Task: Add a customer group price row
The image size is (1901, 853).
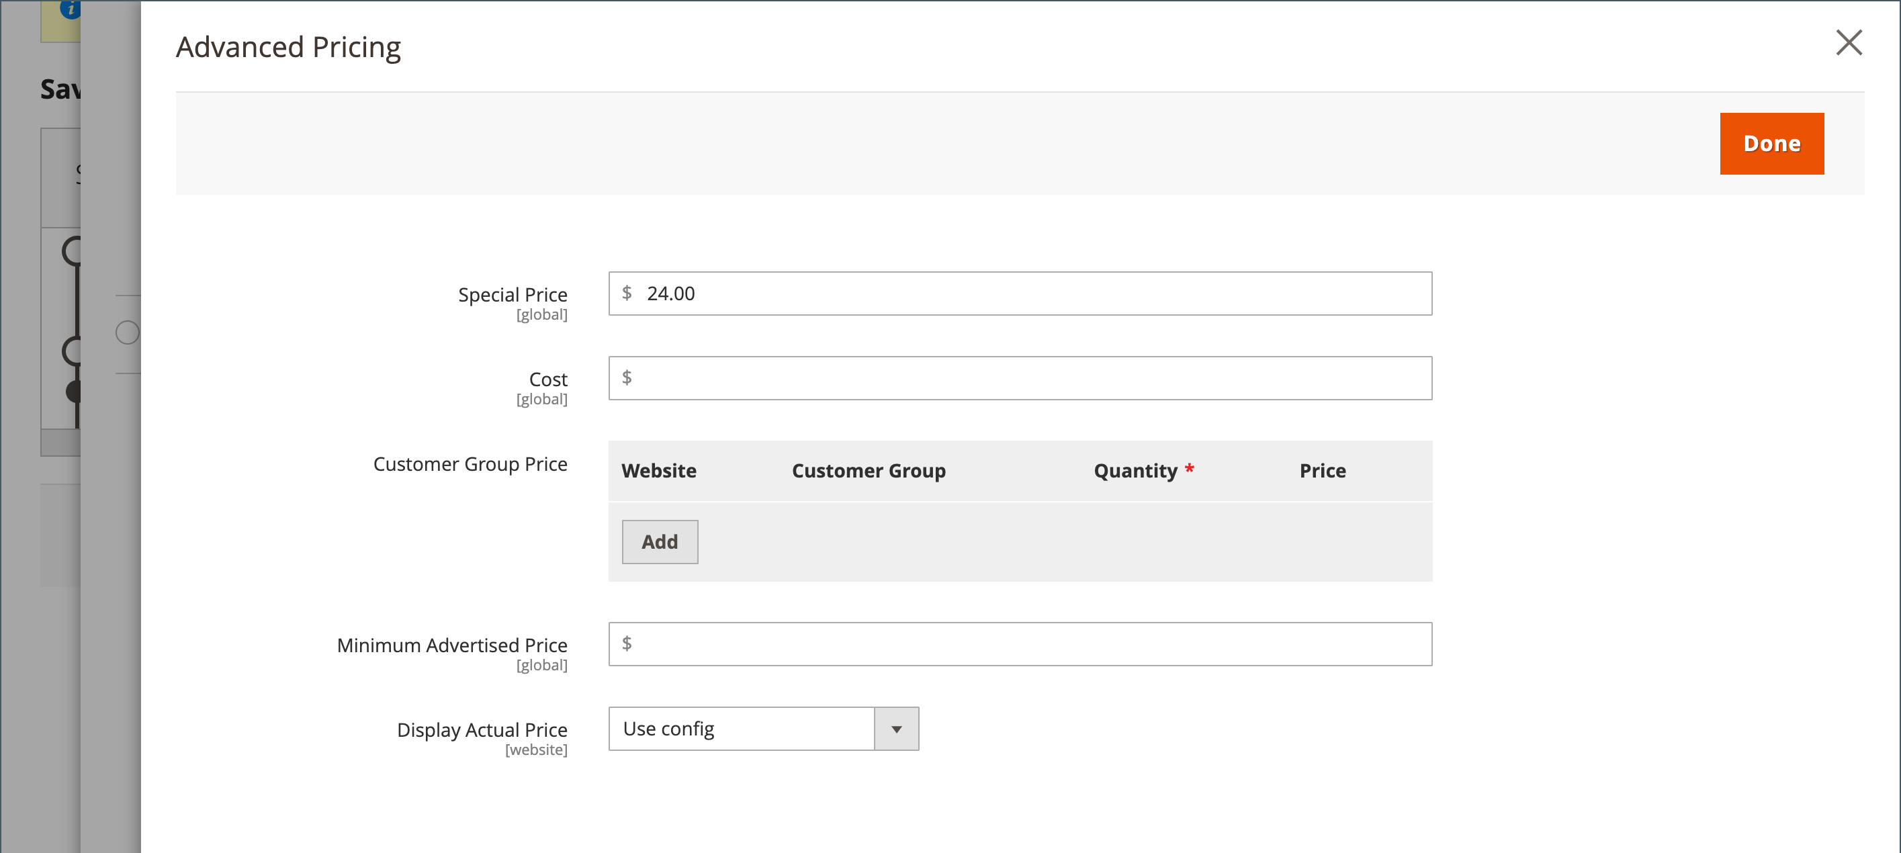Action: [659, 541]
